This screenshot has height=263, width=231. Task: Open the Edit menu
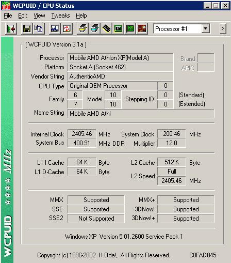pos(23,16)
